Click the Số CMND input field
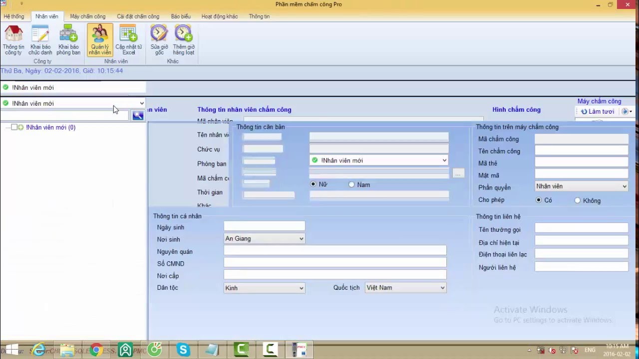 (334, 263)
